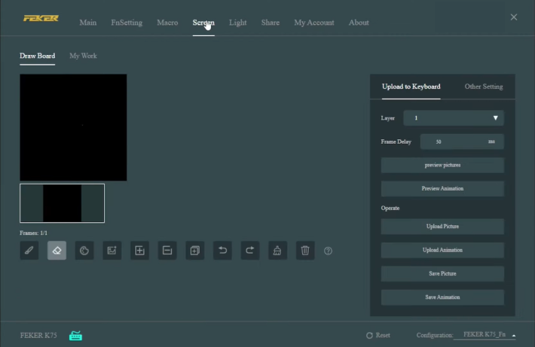This screenshot has height=347, width=535.
Task: Select the Upload to Keyboard tab
Action: tap(411, 87)
